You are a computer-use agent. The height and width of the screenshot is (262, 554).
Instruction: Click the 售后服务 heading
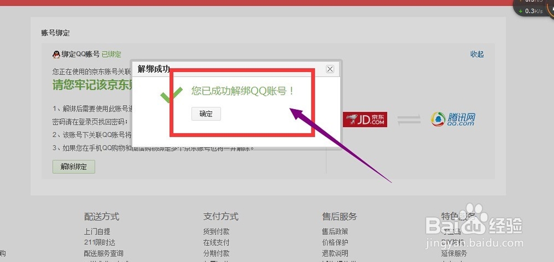(340, 216)
